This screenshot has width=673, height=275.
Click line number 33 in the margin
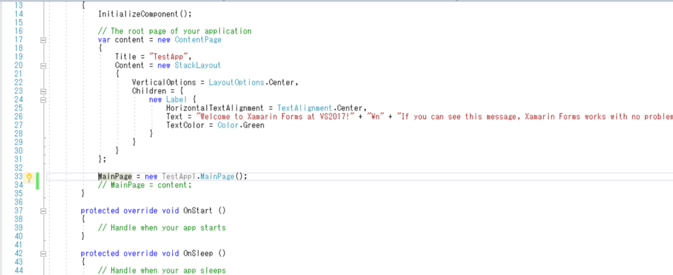click(18, 176)
